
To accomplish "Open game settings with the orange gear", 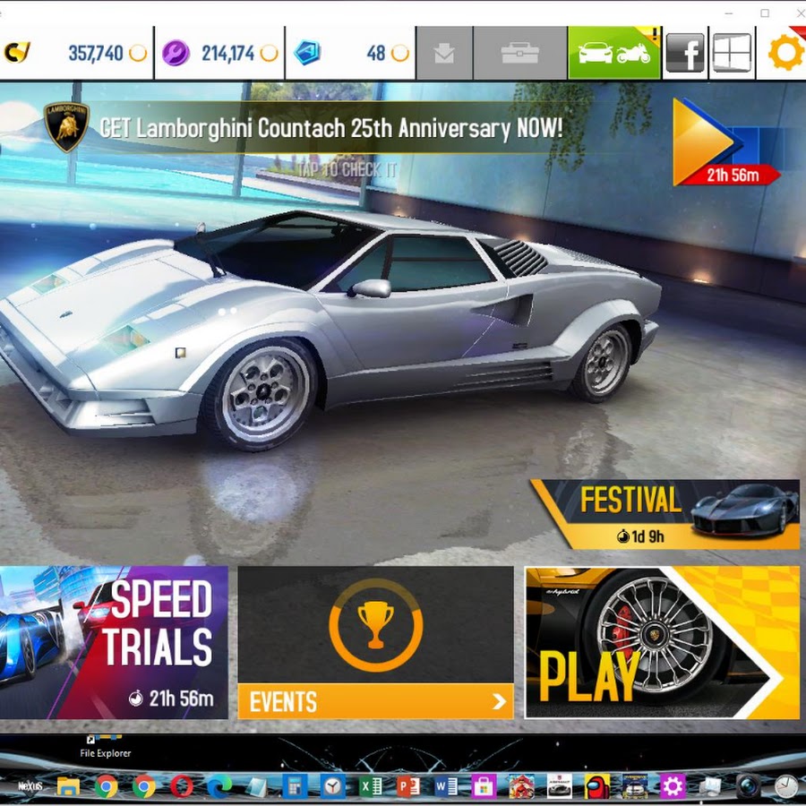I will tap(786, 52).
